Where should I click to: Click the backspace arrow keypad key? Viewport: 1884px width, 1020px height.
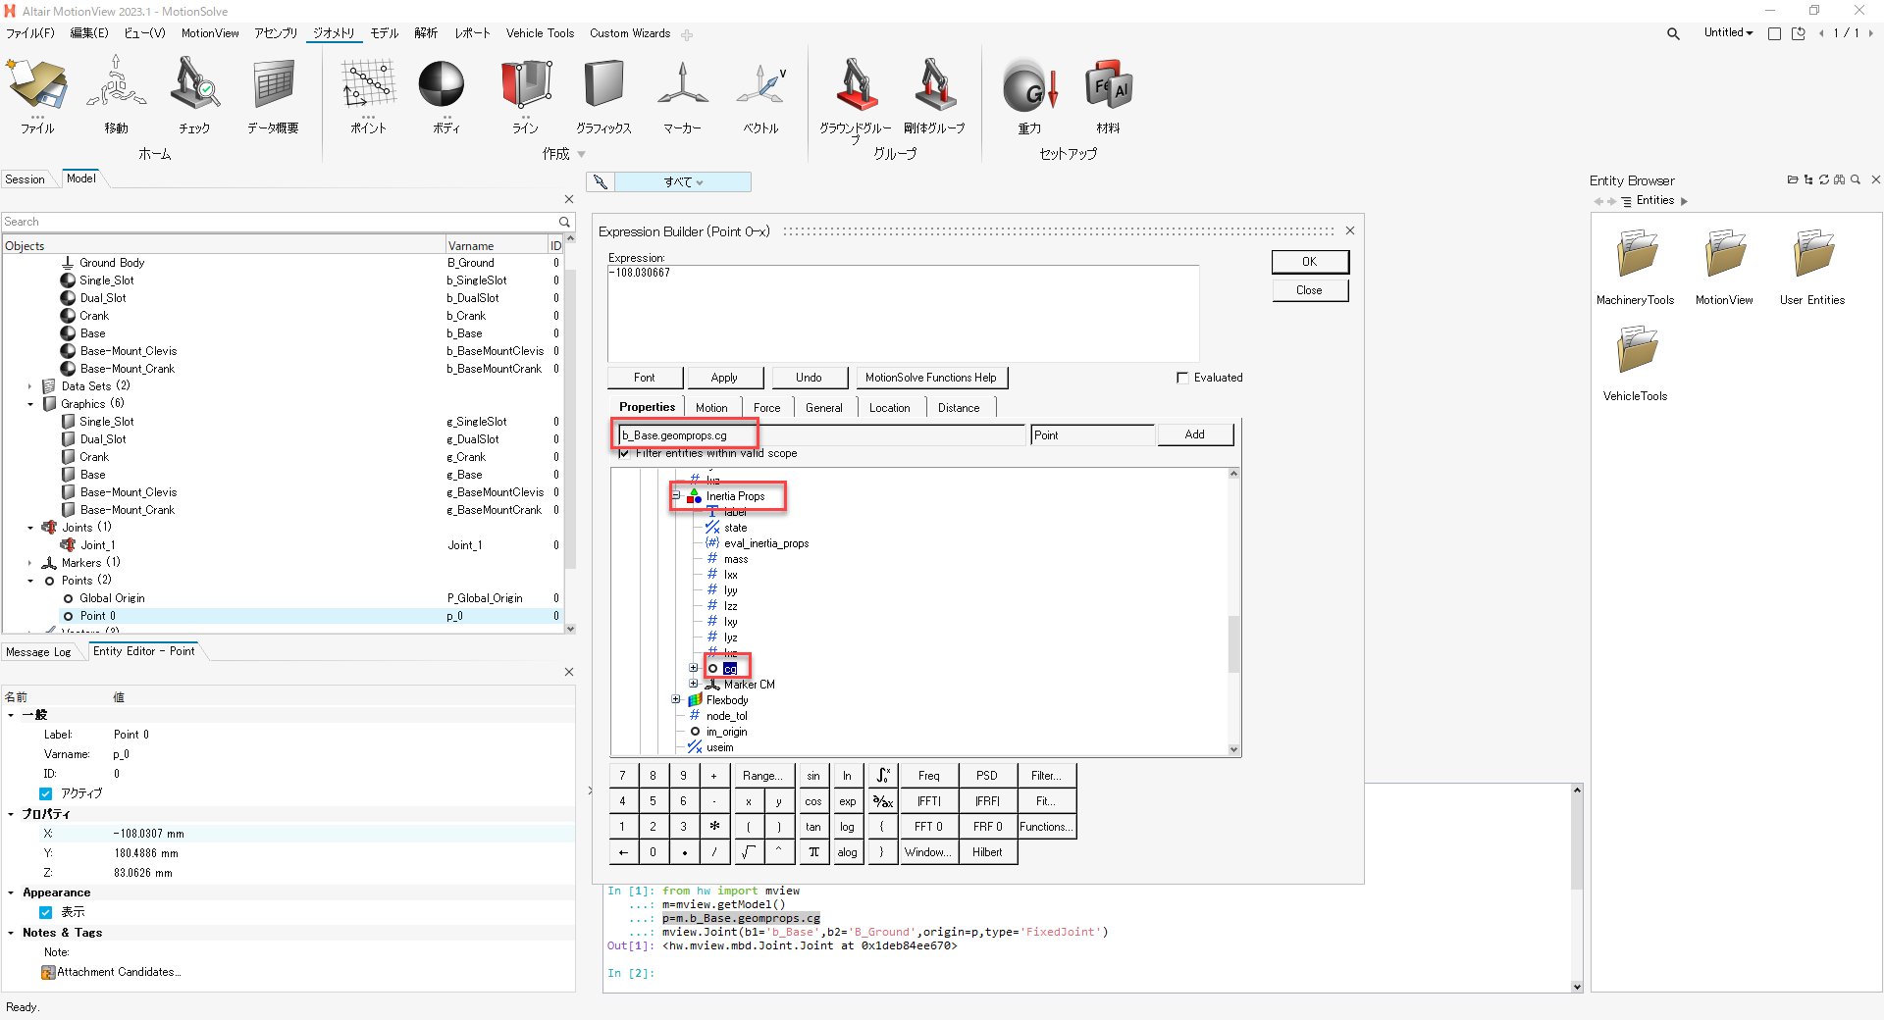click(x=622, y=852)
